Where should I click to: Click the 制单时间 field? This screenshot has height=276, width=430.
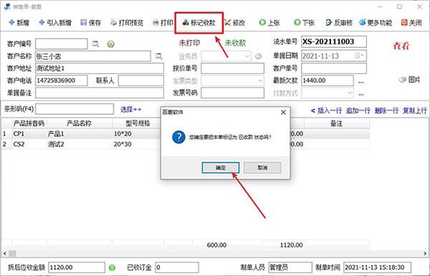click(x=377, y=267)
